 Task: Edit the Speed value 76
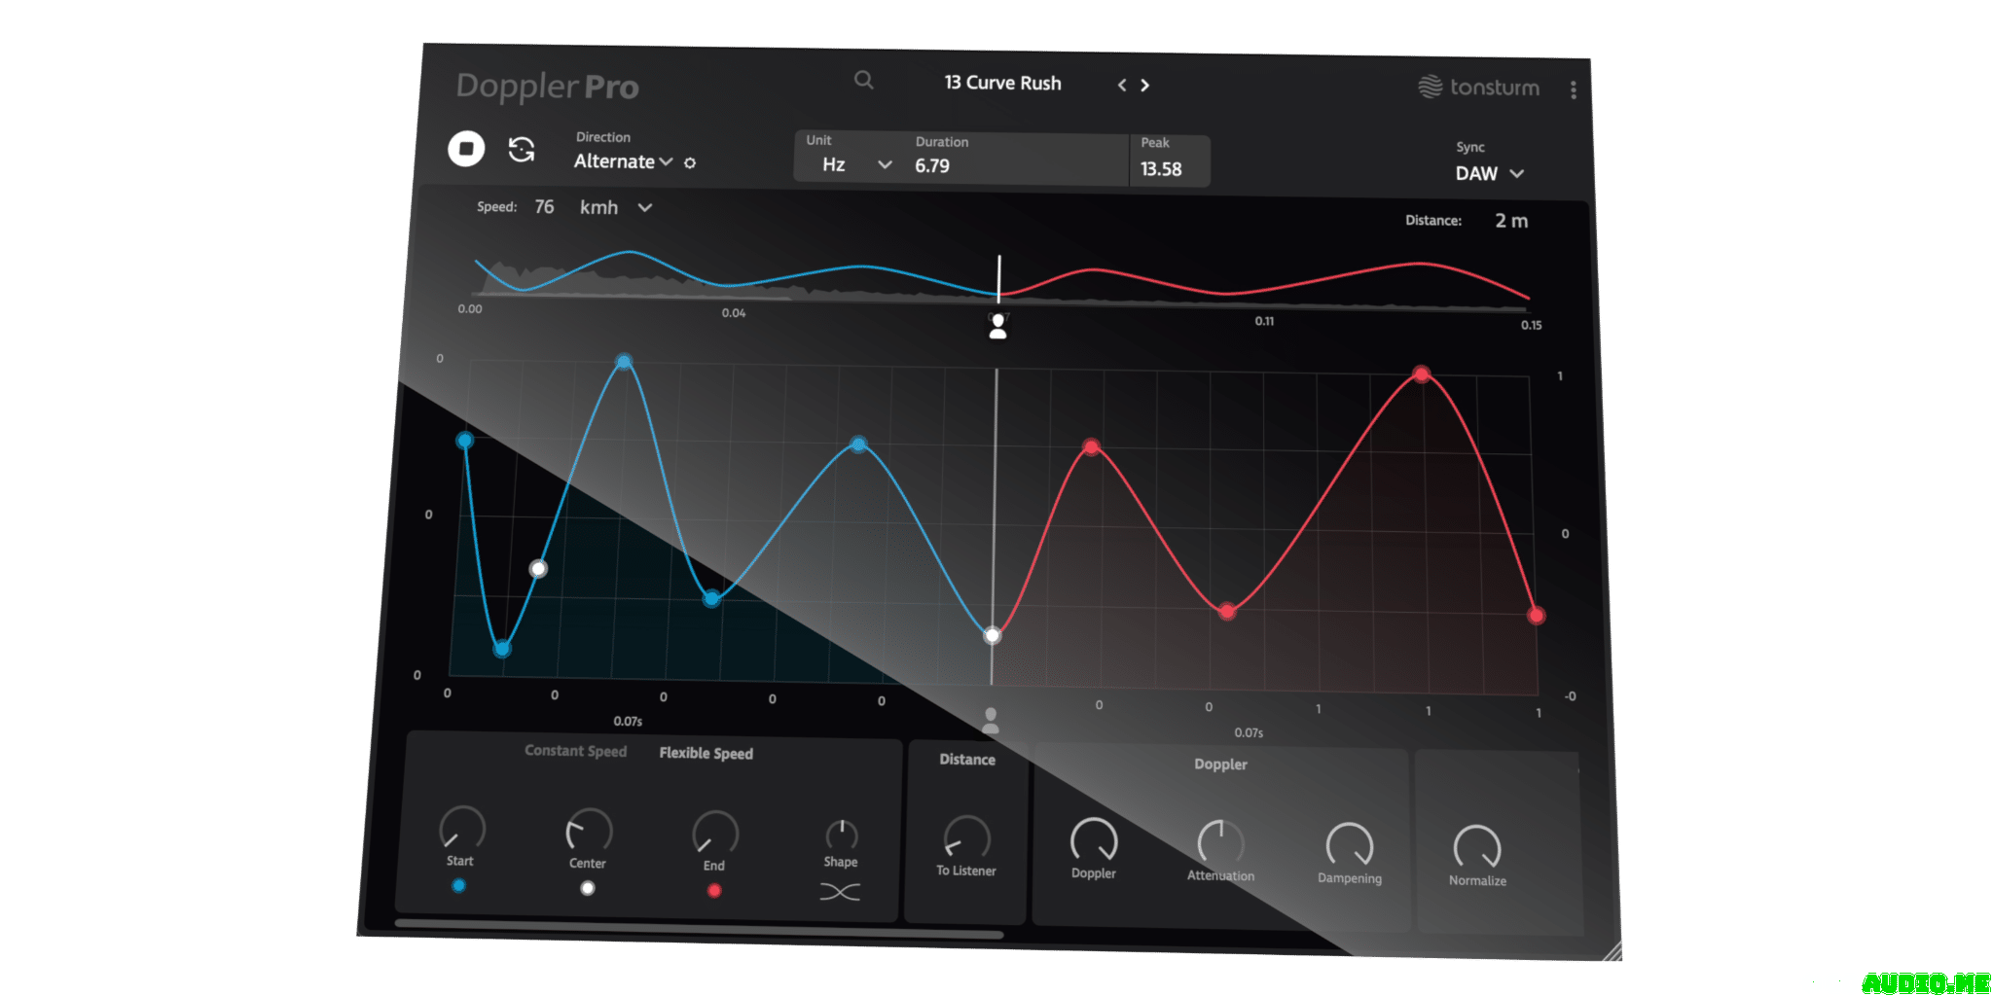[544, 207]
